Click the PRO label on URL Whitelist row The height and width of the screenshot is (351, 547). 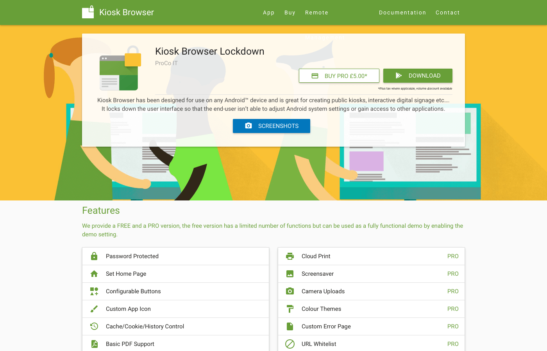[453, 344]
